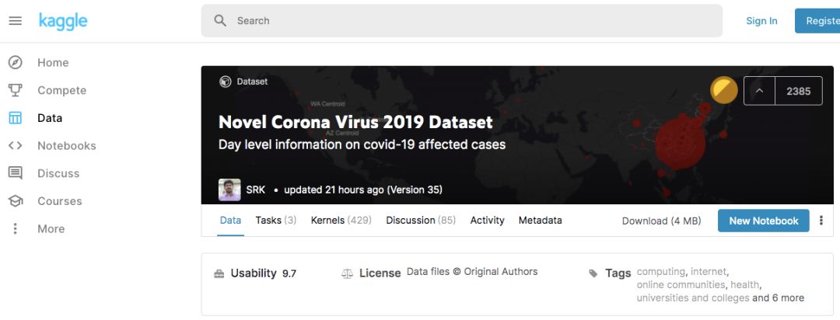Screen dimensions: 840x320
Task: Click the Home compass icon
Action: click(15, 63)
